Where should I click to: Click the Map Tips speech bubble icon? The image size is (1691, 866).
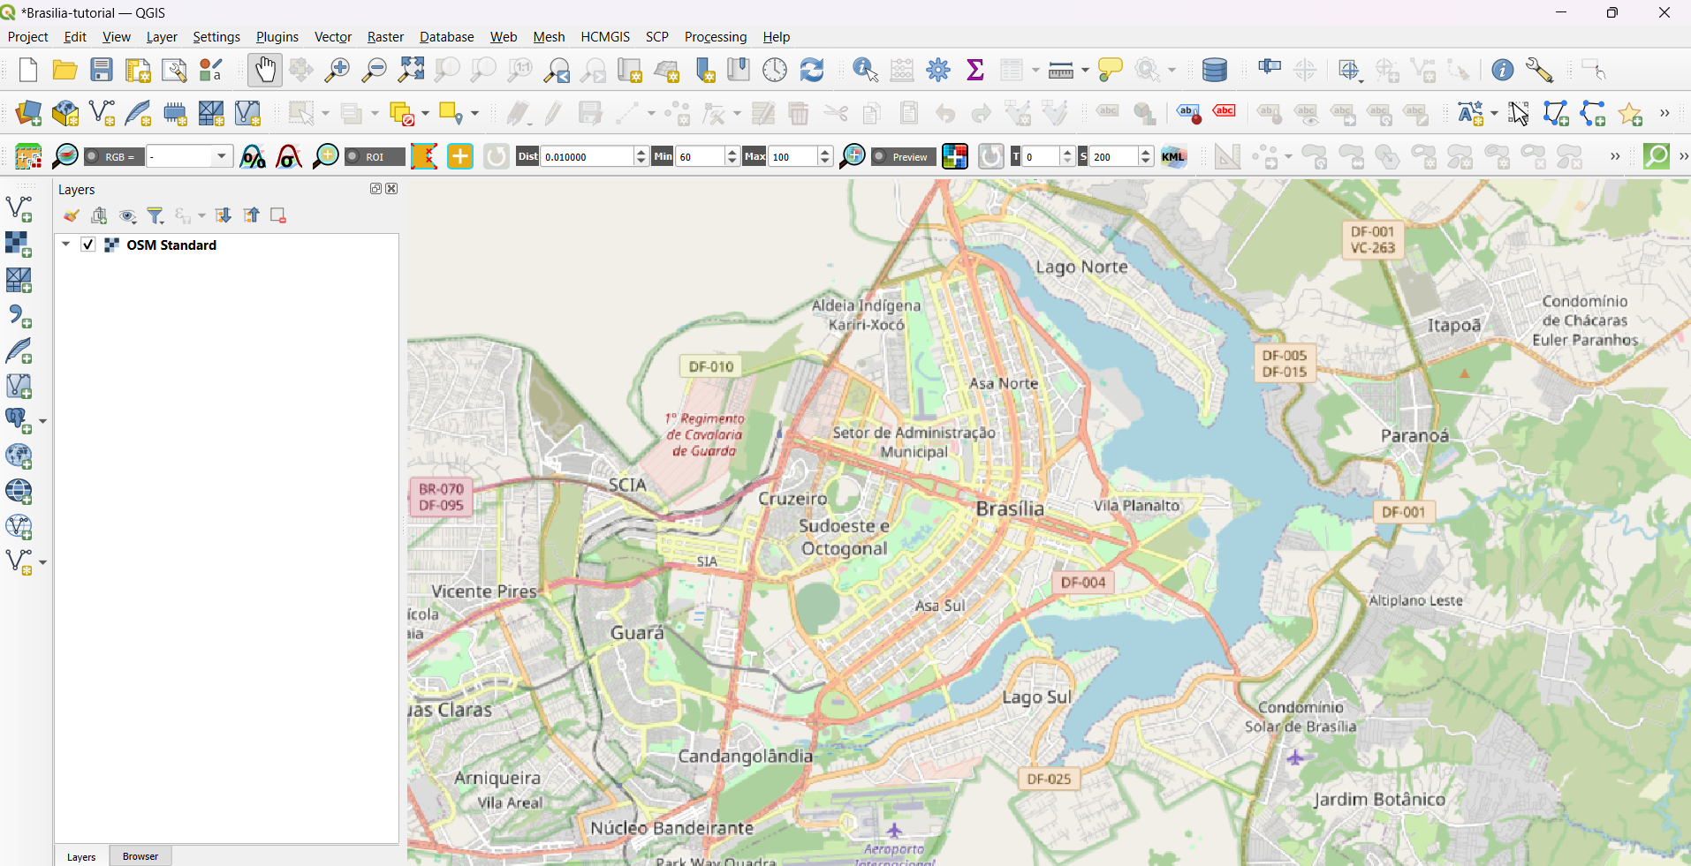(x=1110, y=70)
